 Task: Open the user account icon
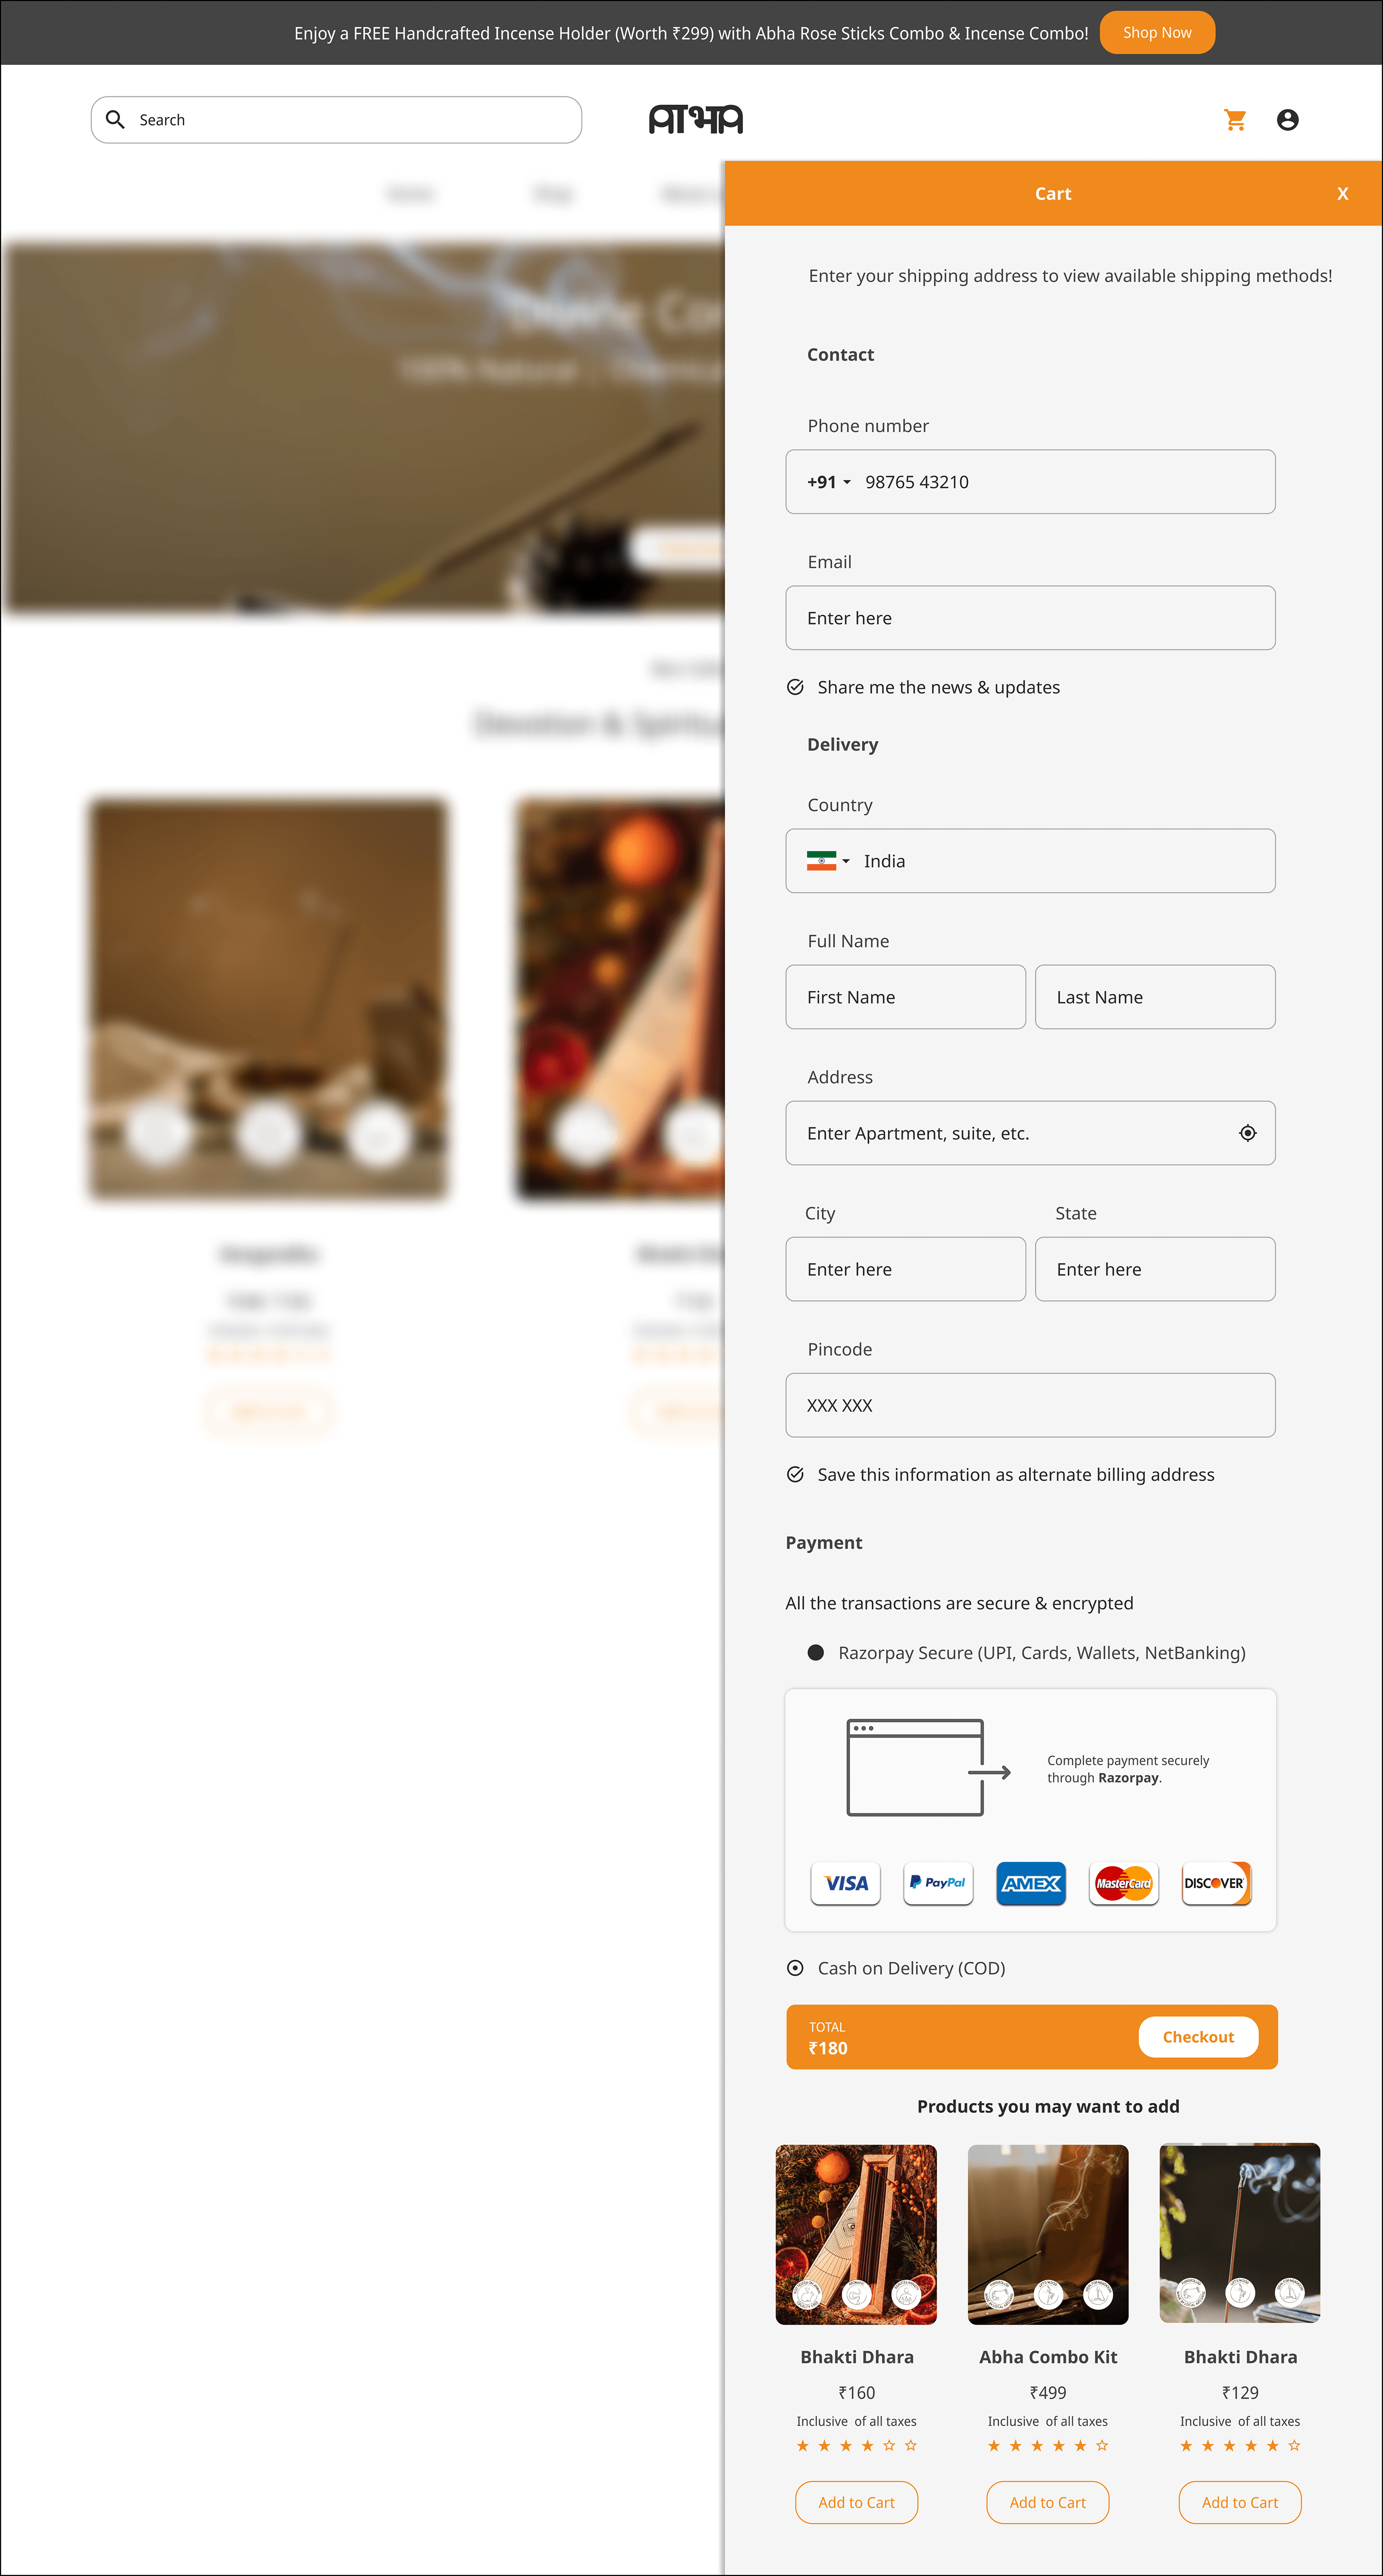[x=1287, y=120]
